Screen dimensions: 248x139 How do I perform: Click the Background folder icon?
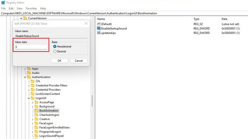click(x=36, y=107)
